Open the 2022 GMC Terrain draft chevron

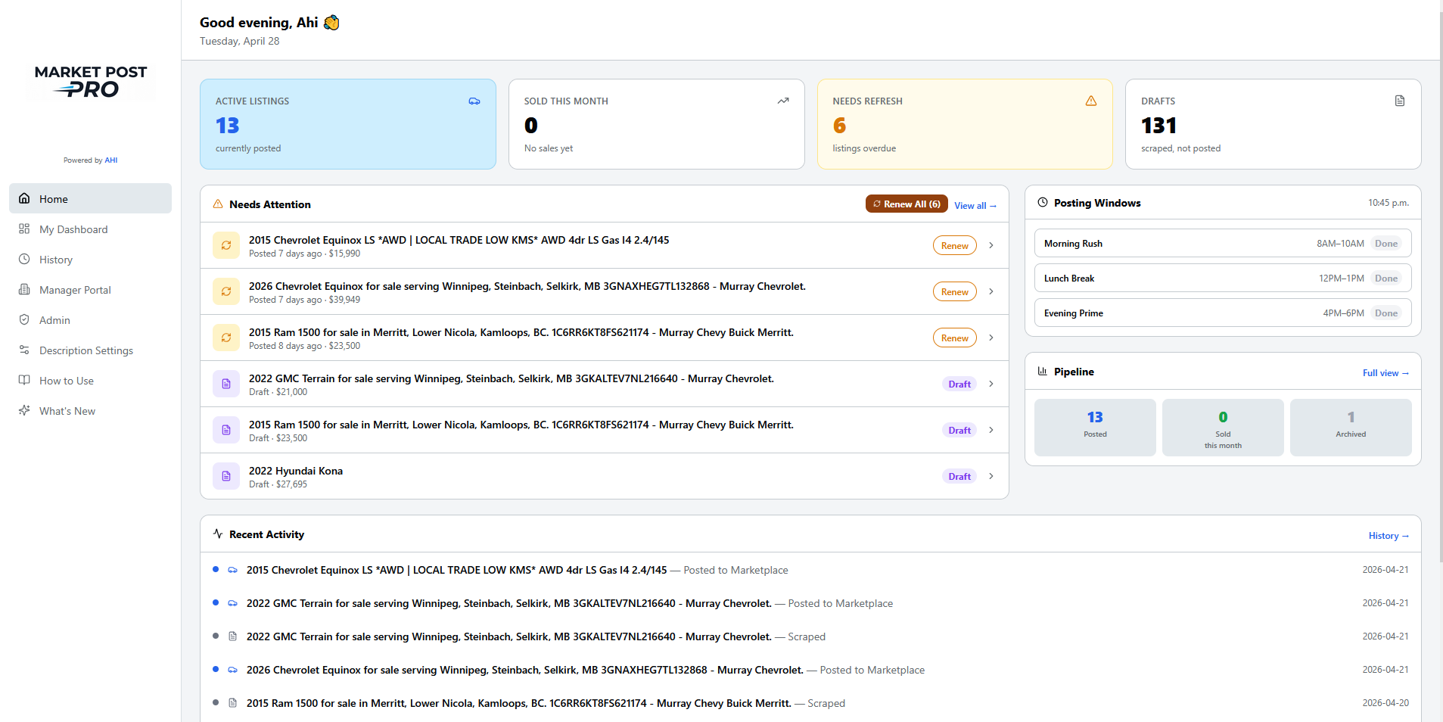tap(991, 384)
